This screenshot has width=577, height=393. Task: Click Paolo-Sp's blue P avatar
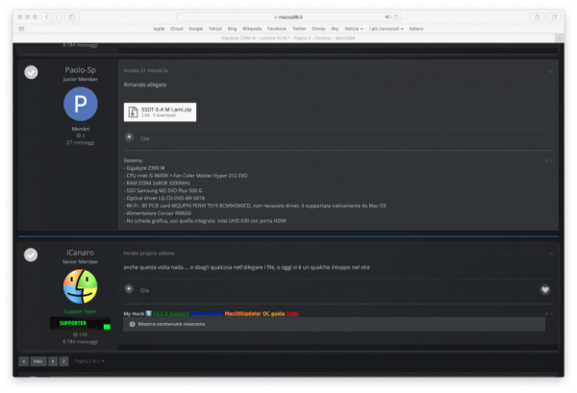pyautogui.click(x=81, y=104)
